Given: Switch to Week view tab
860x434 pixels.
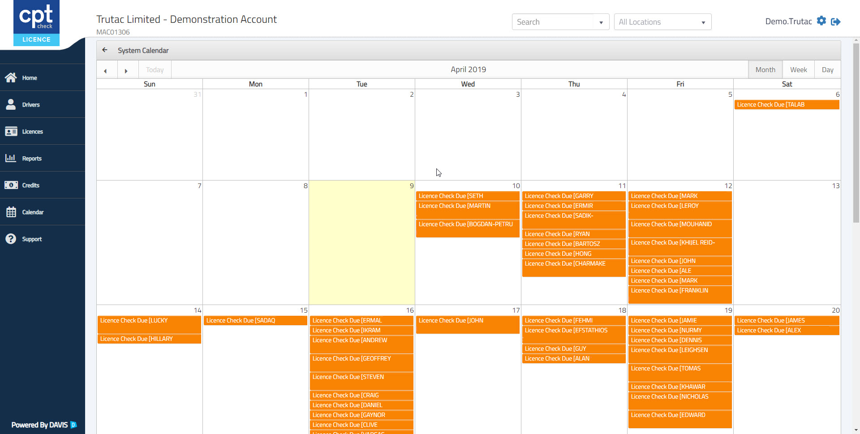Looking at the screenshot, I should coord(798,70).
